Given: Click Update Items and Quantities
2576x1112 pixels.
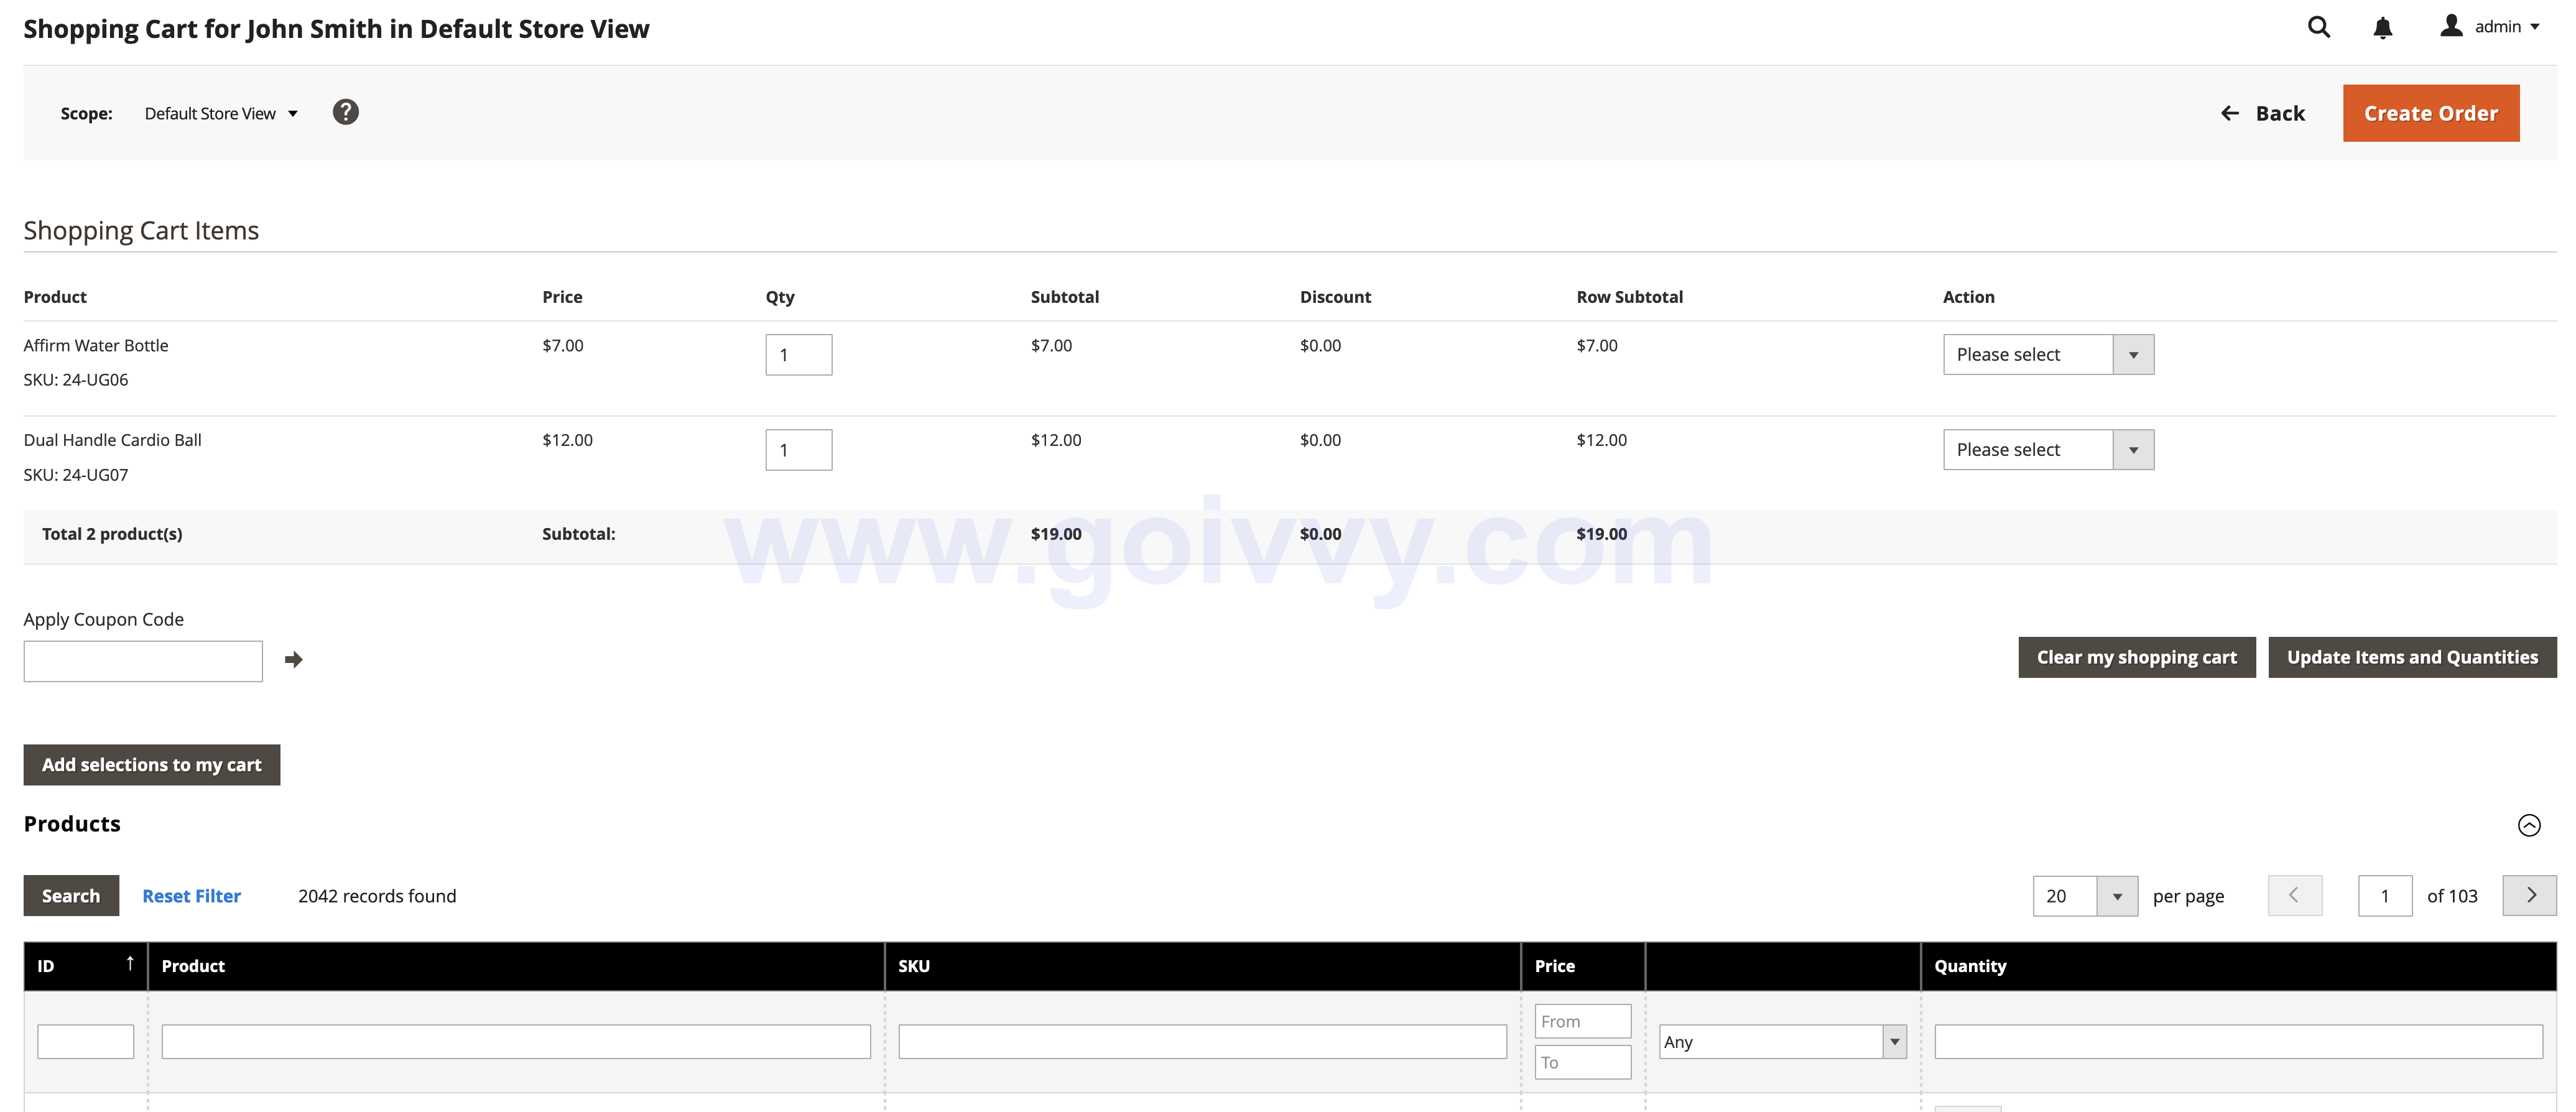Looking at the screenshot, I should pyautogui.click(x=2412, y=657).
